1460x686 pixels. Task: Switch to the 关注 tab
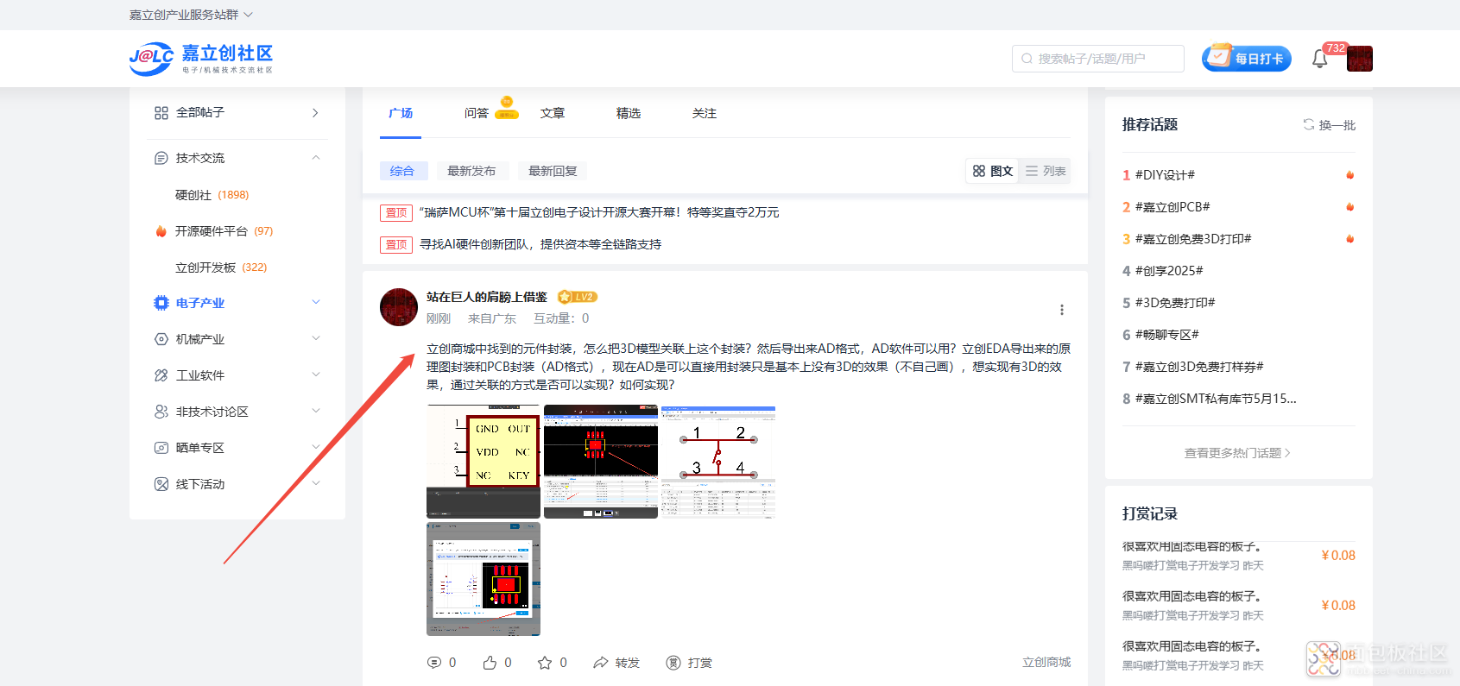click(x=705, y=113)
